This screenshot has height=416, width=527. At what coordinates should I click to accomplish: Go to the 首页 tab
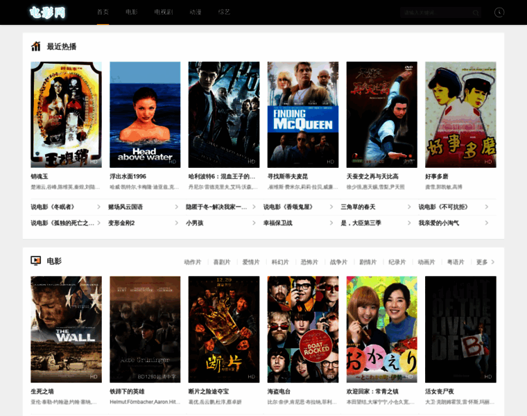(103, 12)
